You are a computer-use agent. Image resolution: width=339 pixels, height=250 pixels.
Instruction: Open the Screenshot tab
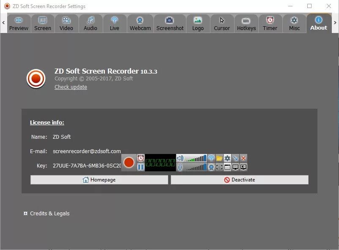170,24
